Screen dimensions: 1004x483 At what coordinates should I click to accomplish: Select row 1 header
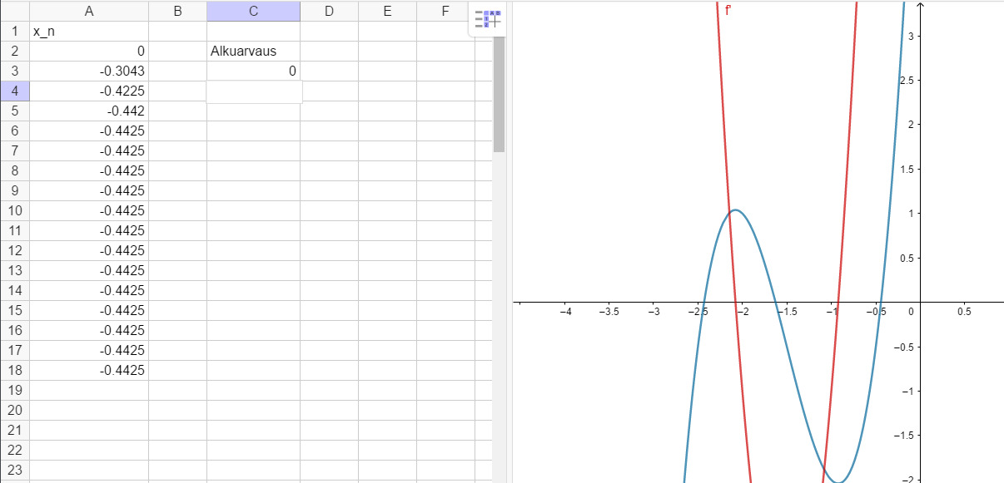(x=15, y=32)
